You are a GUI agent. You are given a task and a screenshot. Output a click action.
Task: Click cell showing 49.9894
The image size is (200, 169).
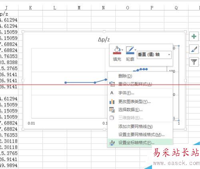pyautogui.click(x=9, y=165)
